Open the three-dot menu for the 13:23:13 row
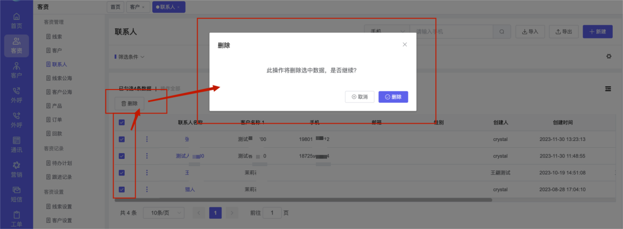The height and width of the screenshot is (229, 623). point(147,139)
